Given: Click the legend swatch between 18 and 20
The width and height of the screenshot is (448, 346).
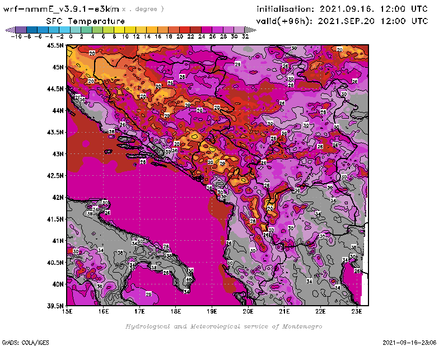Looking at the screenshot, I should 174,30.
